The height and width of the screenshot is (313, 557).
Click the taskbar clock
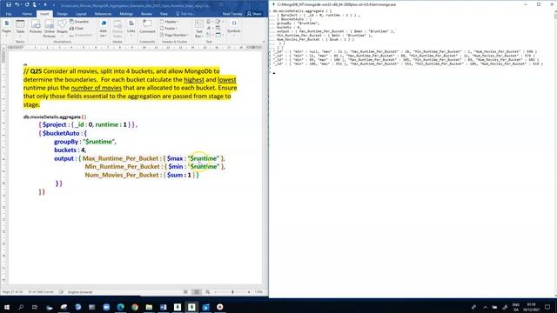531,307
